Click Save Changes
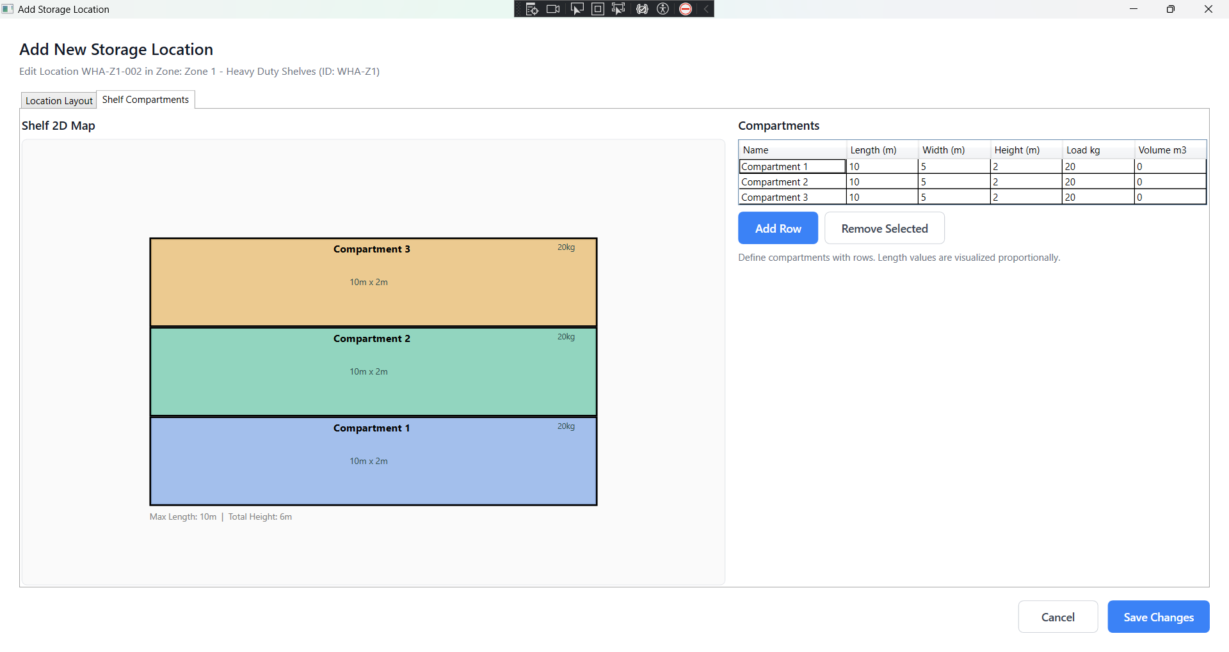 coord(1158,617)
